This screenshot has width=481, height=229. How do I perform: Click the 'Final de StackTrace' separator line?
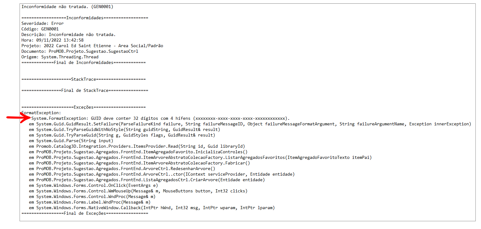(x=85, y=90)
